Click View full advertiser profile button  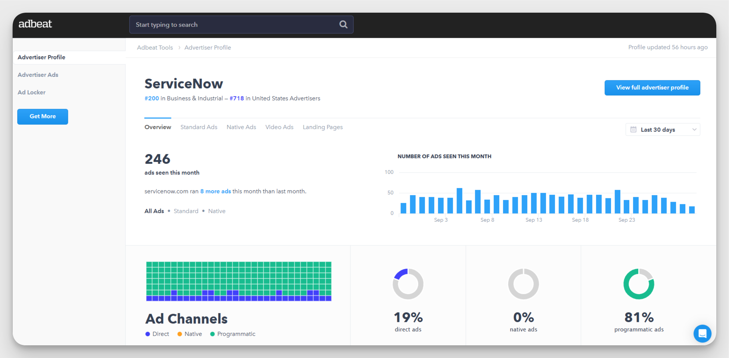click(652, 88)
